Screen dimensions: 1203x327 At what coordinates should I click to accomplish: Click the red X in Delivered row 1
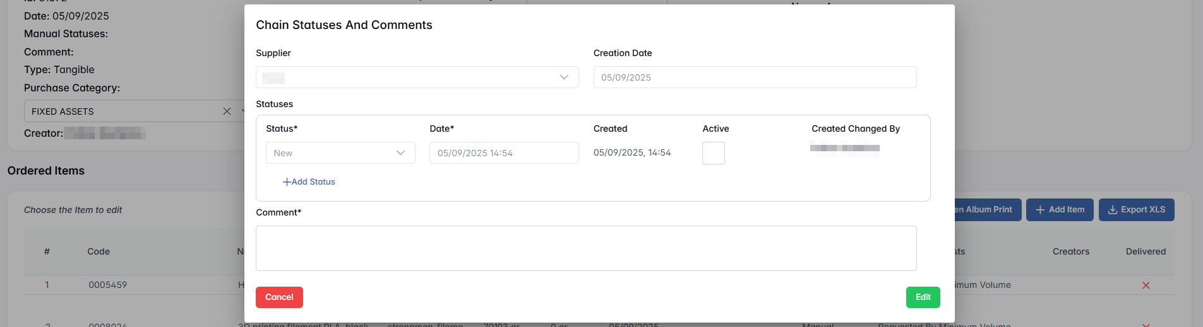(1146, 285)
